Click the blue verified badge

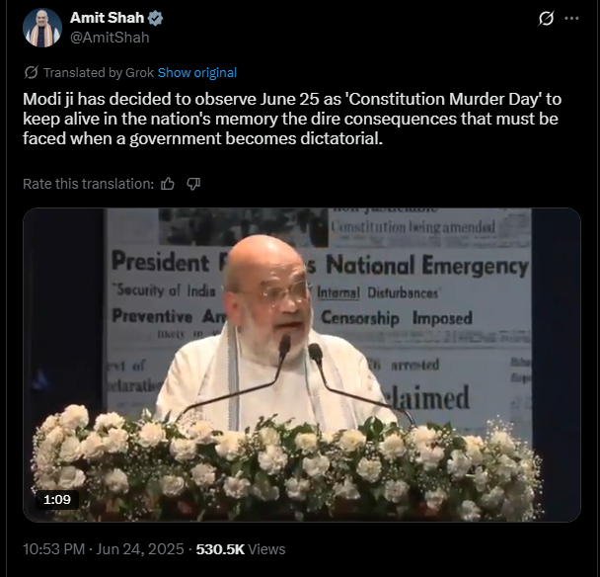[155, 19]
